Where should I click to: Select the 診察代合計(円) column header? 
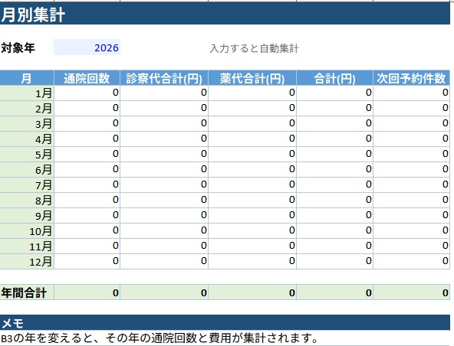pyautogui.click(x=164, y=78)
